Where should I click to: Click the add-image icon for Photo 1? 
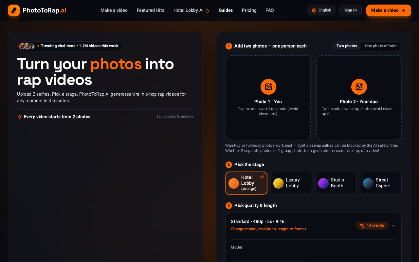tap(268, 87)
